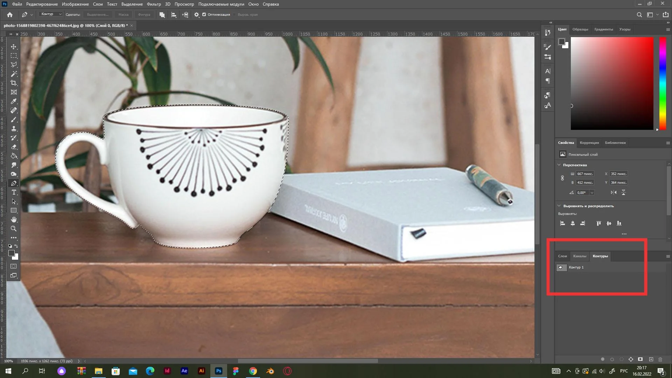This screenshot has height=378, width=672.
Task: Toggle Quick Mask mode in toolbar
Action: [x=14, y=266]
